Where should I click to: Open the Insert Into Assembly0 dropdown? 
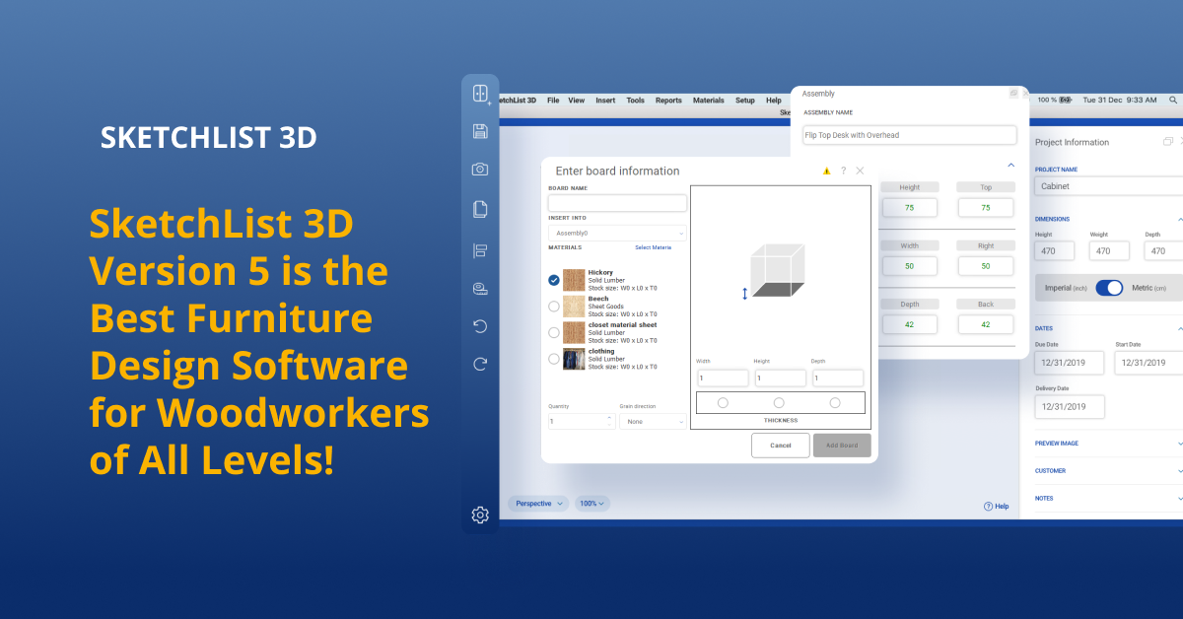pyautogui.click(x=617, y=234)
